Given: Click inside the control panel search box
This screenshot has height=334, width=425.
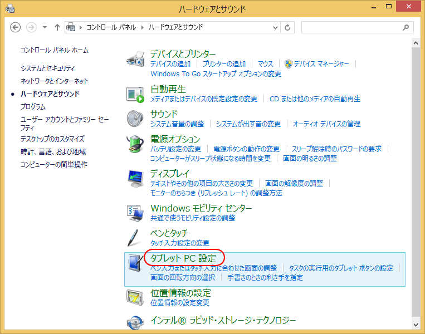Looking at the screenshot, I should 352,27.
